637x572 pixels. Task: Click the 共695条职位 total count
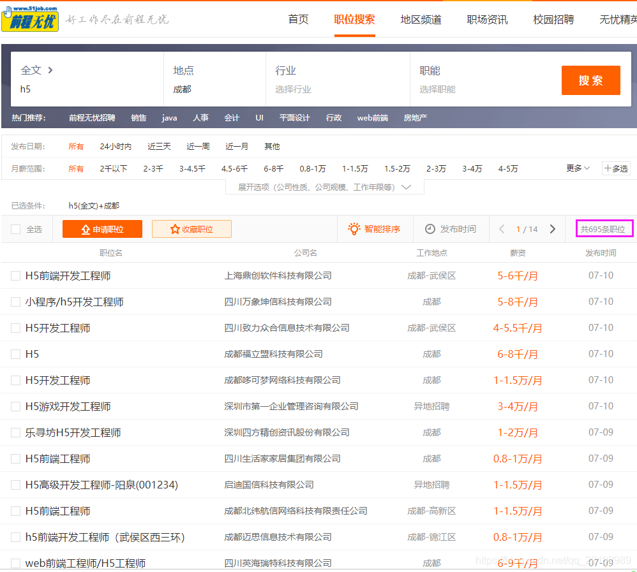click(x=603, y=229)
